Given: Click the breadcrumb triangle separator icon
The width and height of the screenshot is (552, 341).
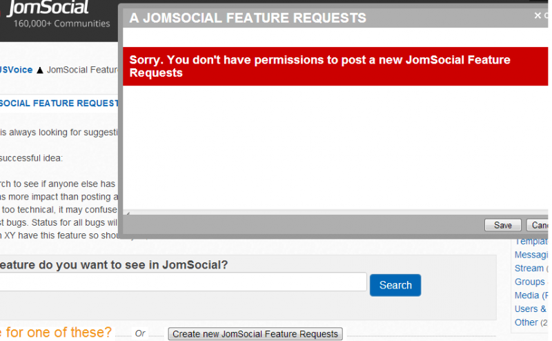Looking at the screenshot, I should [40, 70].
